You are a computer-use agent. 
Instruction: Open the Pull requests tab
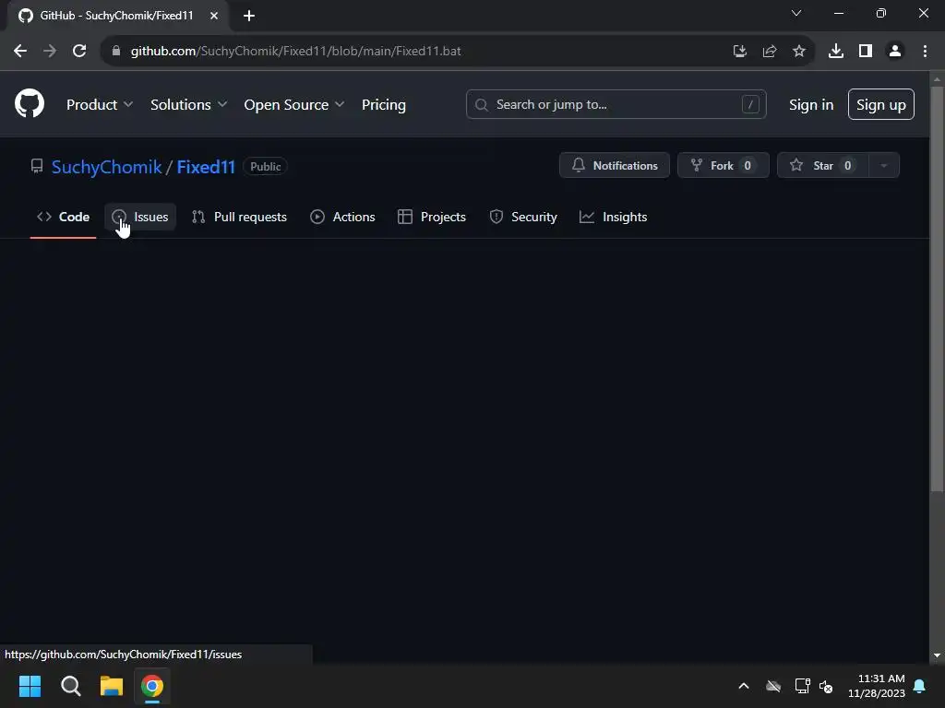239,217
